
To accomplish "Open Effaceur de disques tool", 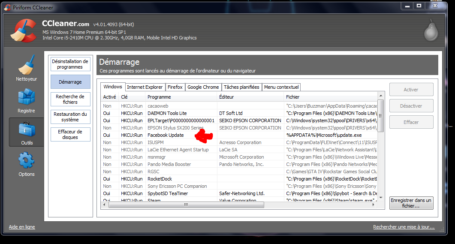I will click(x=70, y=134).
